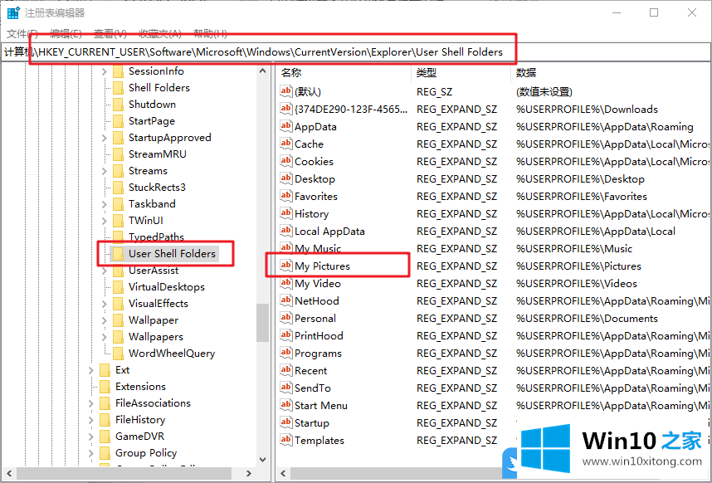Expand the StartupApproved key
The image size is (712, 483).
104,138
